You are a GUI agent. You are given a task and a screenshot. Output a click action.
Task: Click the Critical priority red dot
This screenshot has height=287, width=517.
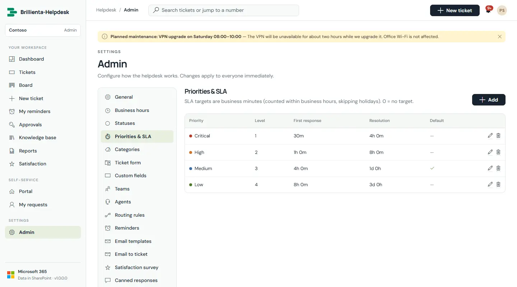[191, 136]
